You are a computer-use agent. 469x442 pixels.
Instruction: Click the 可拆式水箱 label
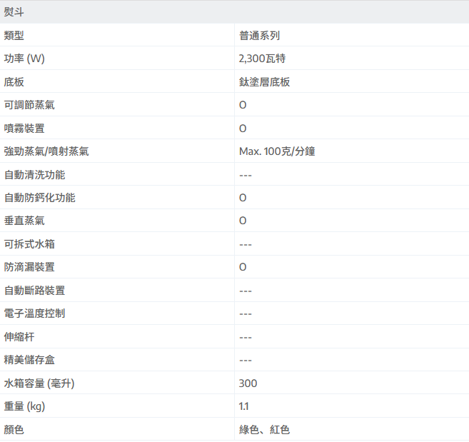point(29,244)
